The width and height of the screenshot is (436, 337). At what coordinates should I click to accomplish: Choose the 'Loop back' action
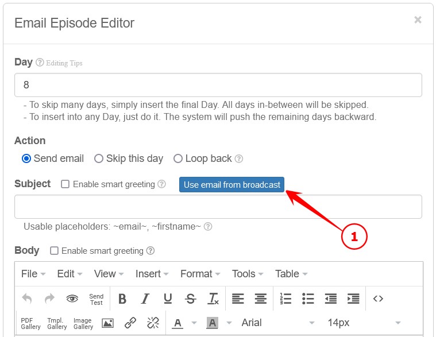[178, 158]
